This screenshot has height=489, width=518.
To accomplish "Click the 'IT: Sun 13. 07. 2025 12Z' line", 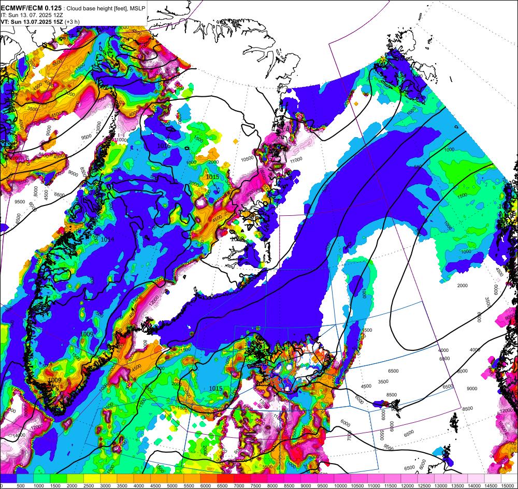I will click(31, 15).
